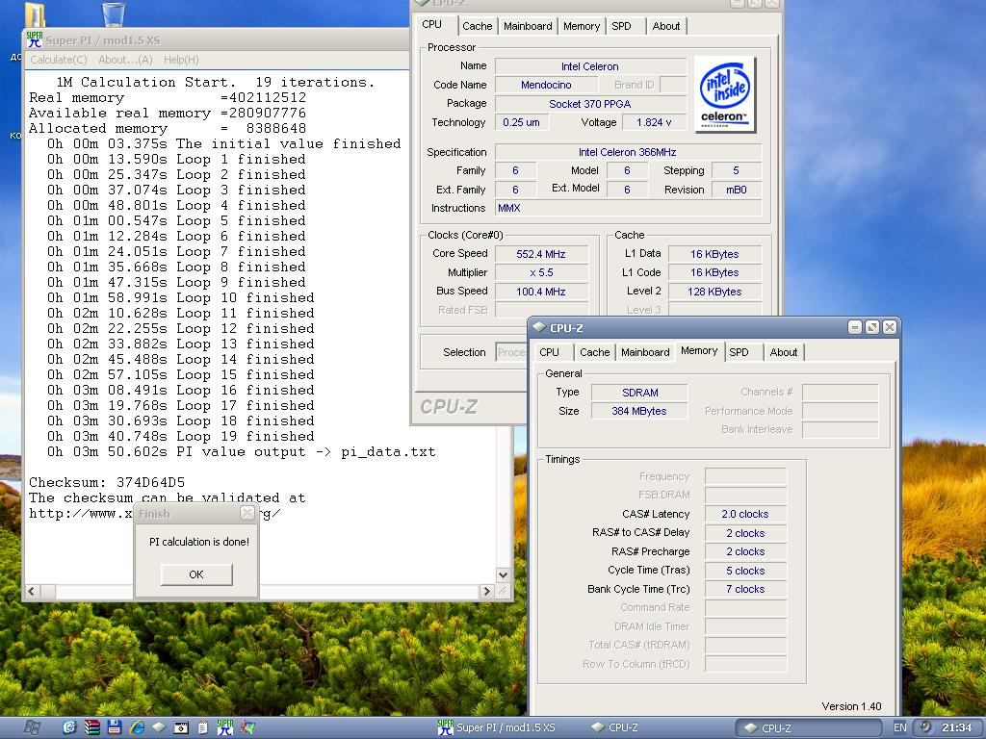The height and width of the screenshot is (739, 986).
Task: Click the Bus Speed value 100.4 MHz
Action: click(541, 292)
